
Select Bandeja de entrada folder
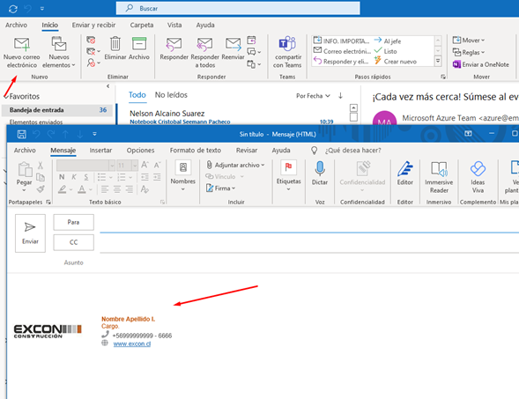[x=57, y=110]
